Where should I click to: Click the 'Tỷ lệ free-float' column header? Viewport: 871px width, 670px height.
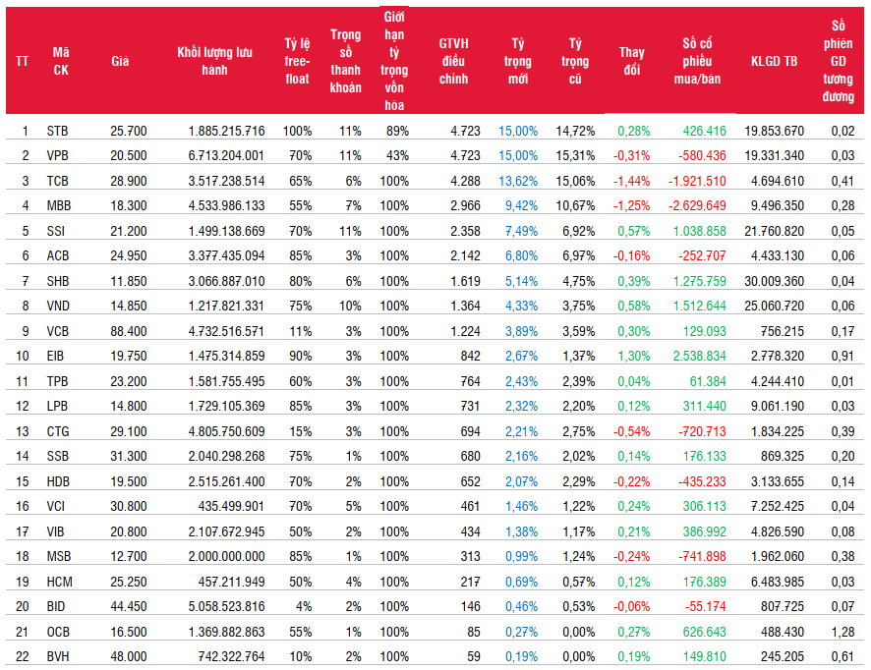pyautogui.click(x=297, y=61)
